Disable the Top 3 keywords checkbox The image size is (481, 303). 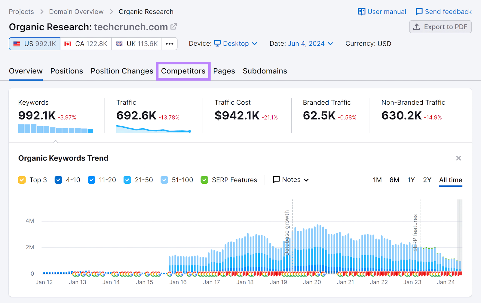[22, 180]
